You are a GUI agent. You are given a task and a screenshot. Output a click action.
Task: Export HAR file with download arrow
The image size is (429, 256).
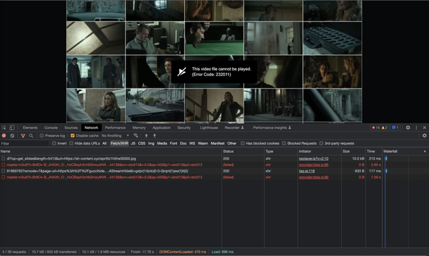pyautogui.click(x=154, y=135)
